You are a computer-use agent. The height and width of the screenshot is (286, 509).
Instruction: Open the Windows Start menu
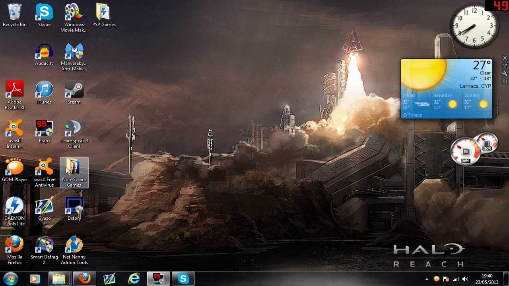[x=11, y=279]
